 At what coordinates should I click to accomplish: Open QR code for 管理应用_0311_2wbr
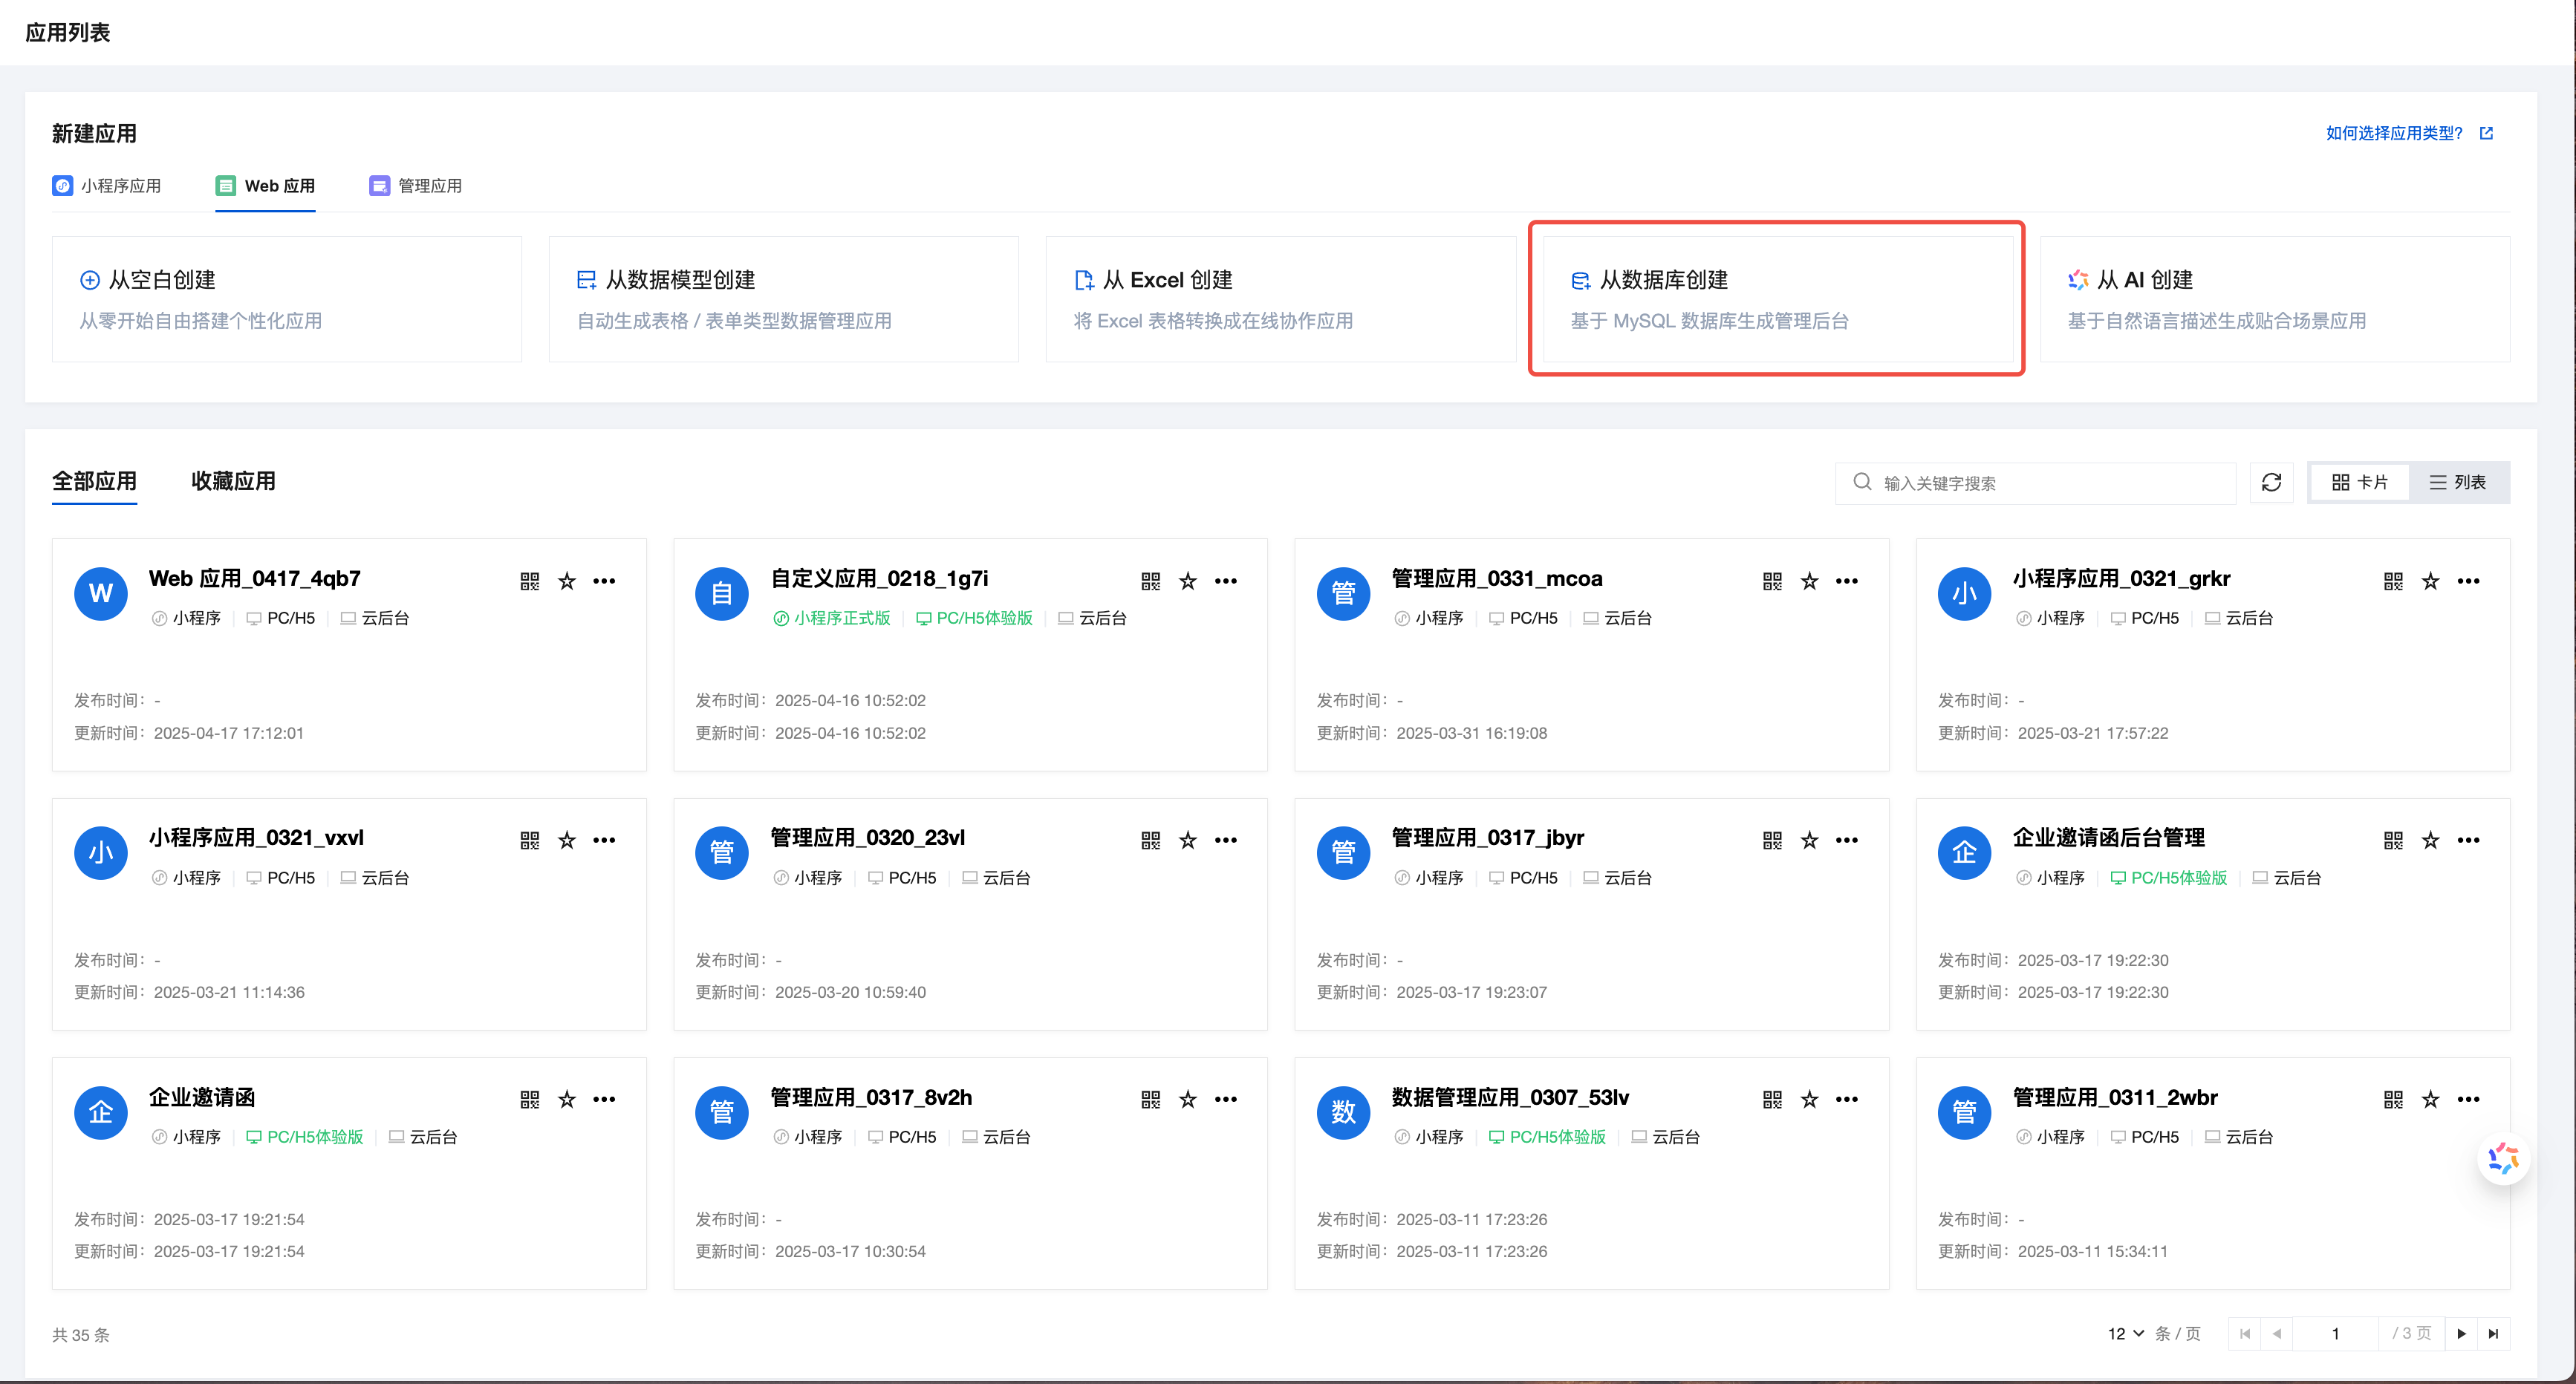(2393, 1099)
